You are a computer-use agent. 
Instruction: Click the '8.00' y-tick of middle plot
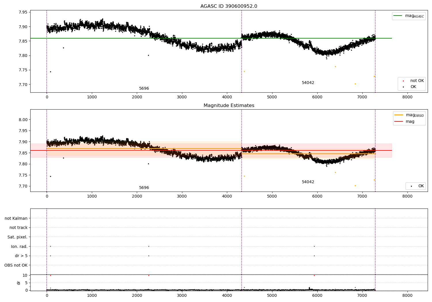point(23,120)
